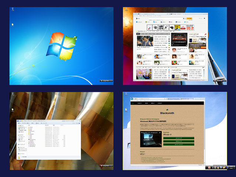Click the Name column header in Explorer
236x177 pixels.
29,125
